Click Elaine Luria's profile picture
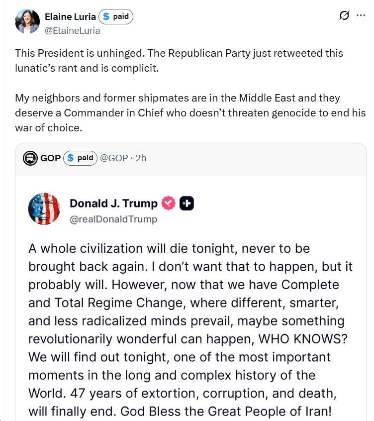Screen dimensions: 374x421 27,22
